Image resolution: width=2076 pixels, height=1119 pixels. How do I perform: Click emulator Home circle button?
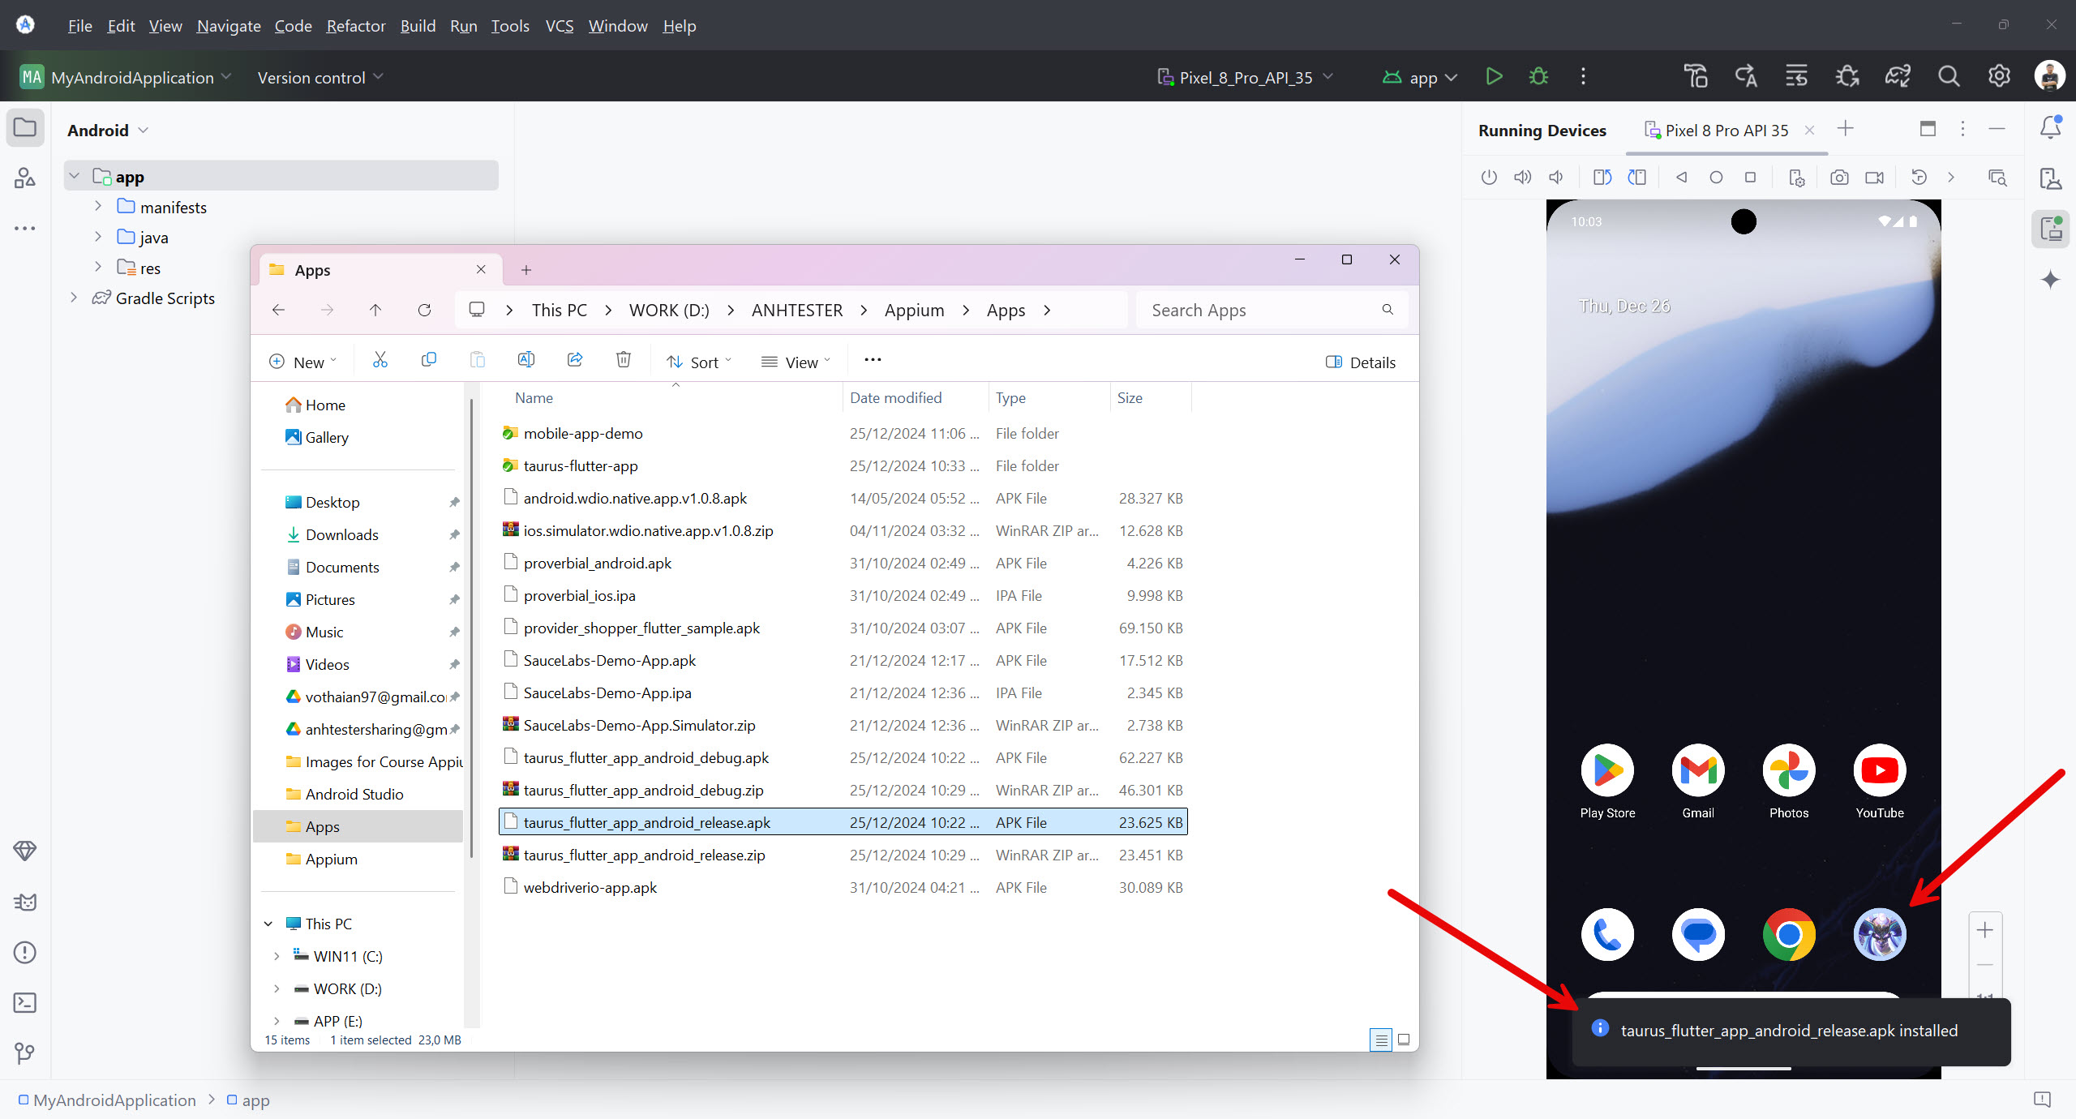(x=1716, y=178)
